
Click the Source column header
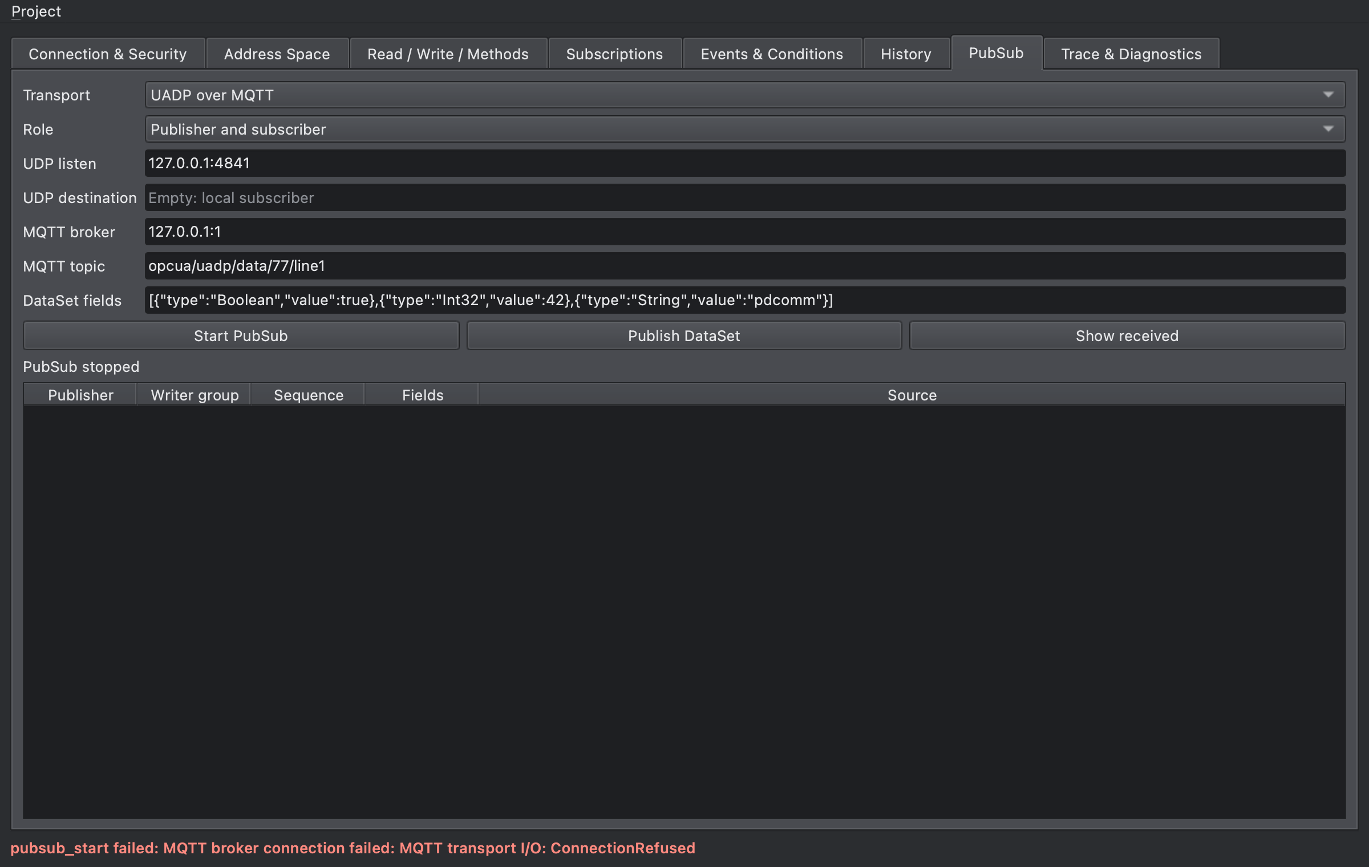pos(912,395)
